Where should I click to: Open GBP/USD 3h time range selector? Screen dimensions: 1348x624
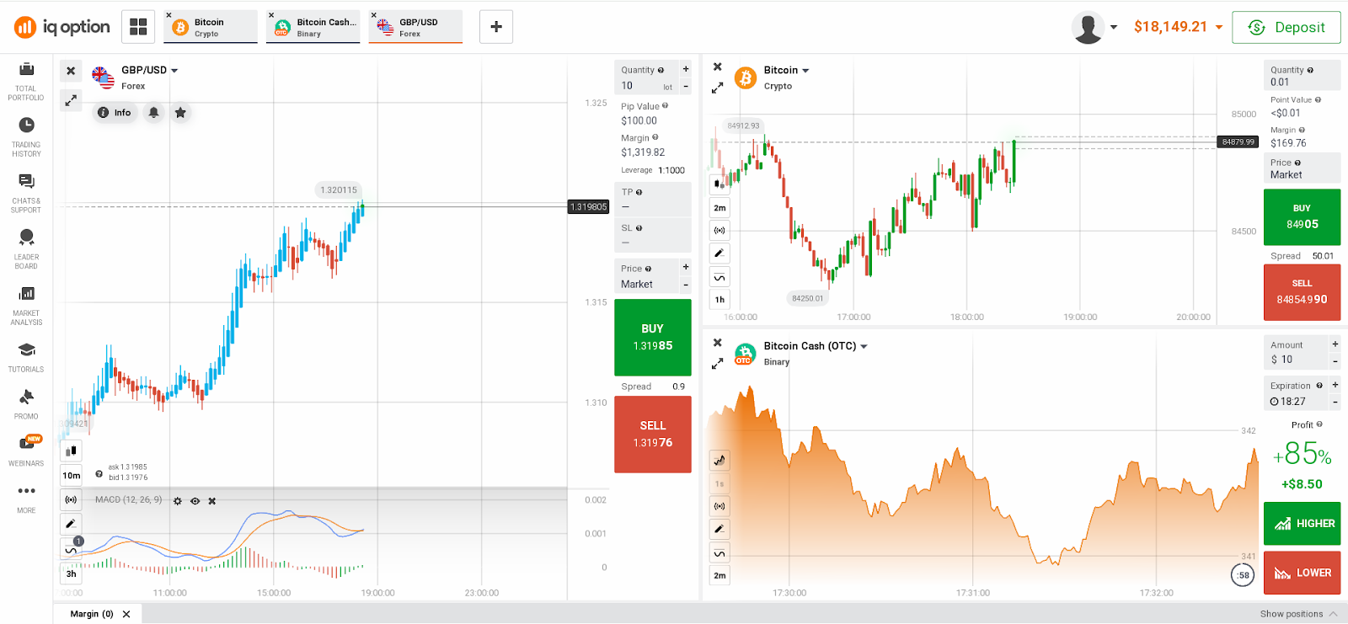pyautogui.click(x=71, y=573)
